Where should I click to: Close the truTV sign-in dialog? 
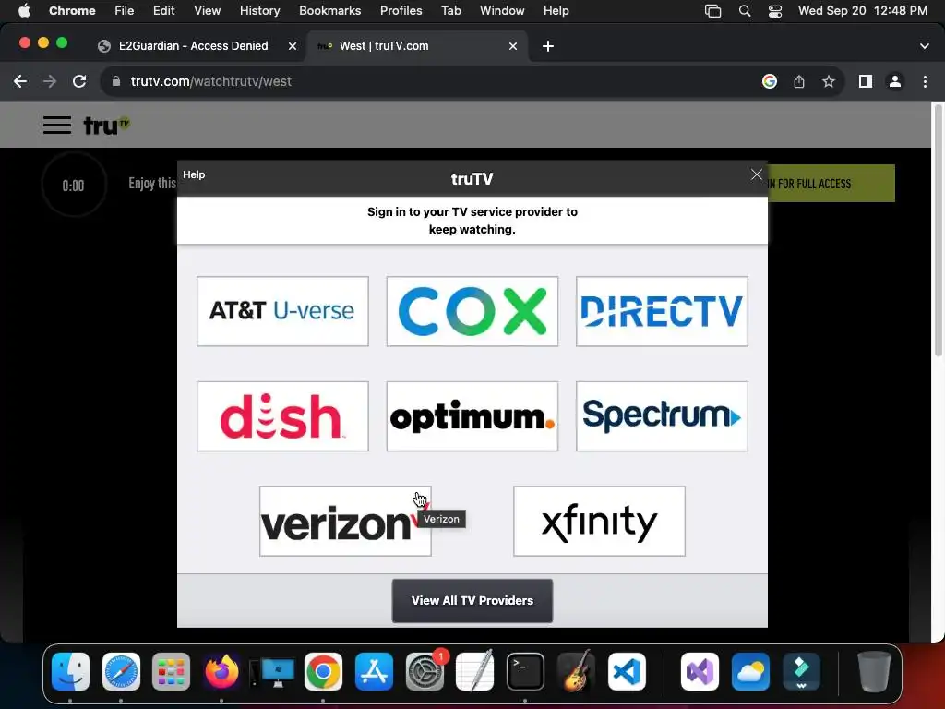click(x=757, y=174)
